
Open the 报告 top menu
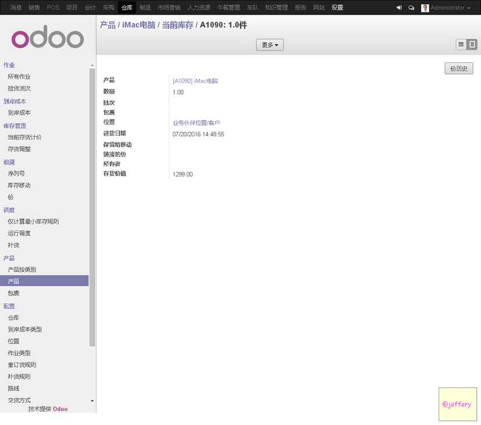click(300, 8)
